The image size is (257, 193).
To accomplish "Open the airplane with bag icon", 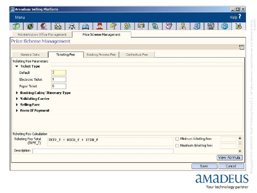I will [x=58, y=26].
